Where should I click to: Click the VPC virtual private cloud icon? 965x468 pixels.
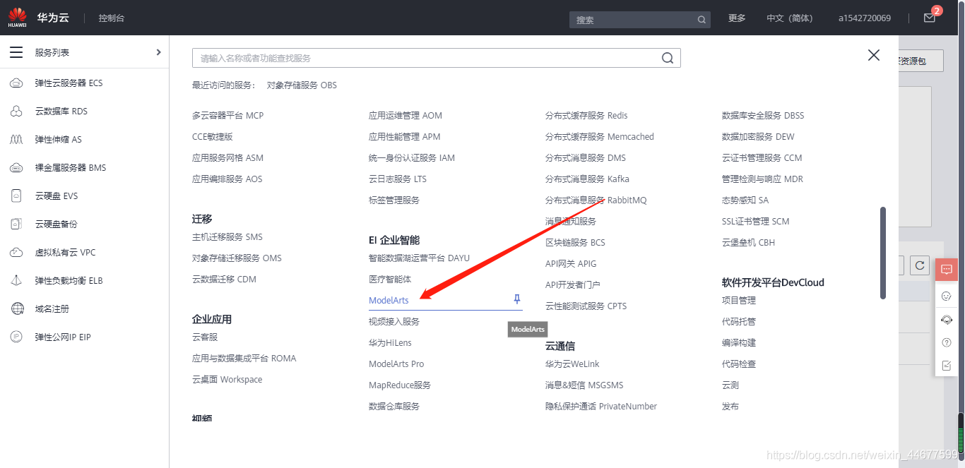pos(16,253)
